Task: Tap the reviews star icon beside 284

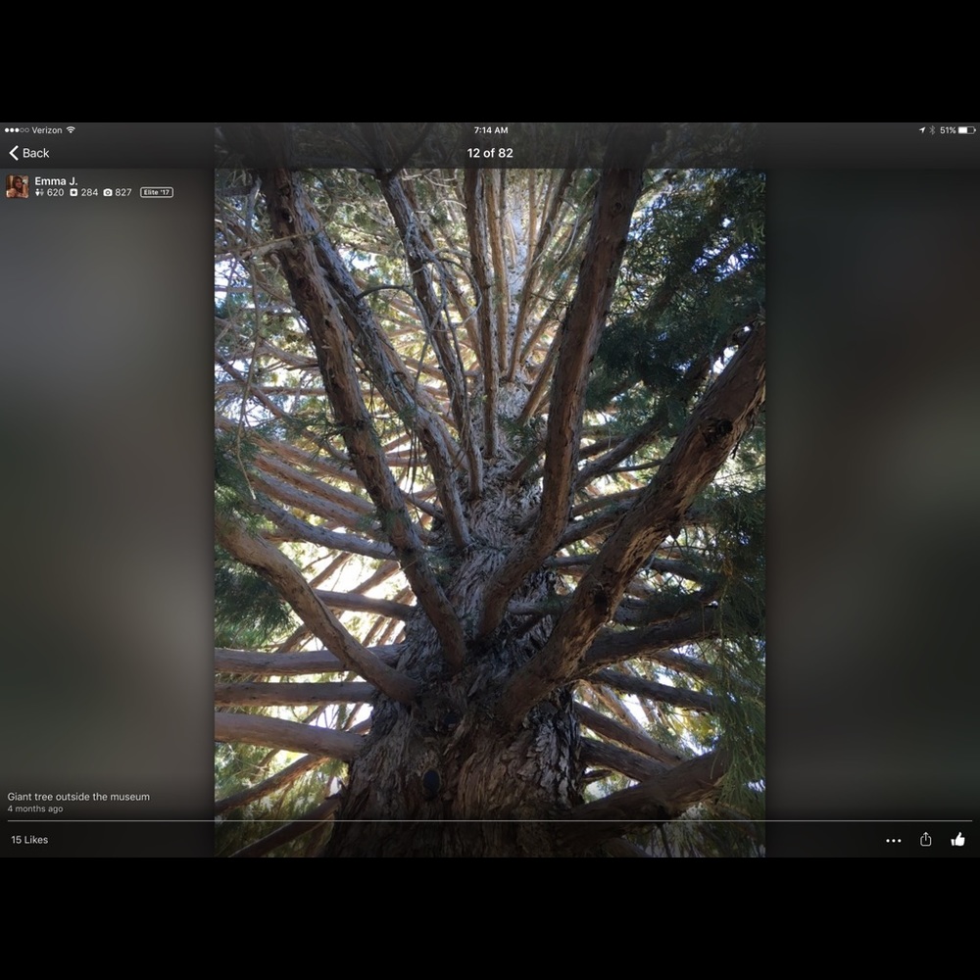Action: click(x=73, y=193)
